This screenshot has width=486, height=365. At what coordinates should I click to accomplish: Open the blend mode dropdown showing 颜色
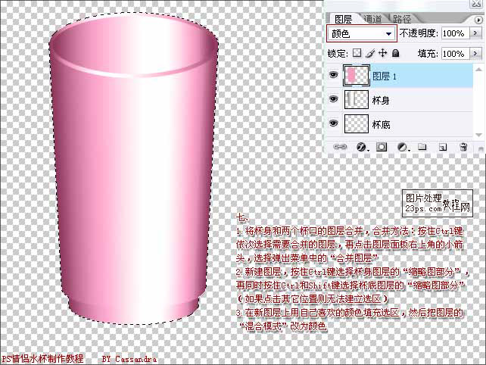(x=362, y=33)
